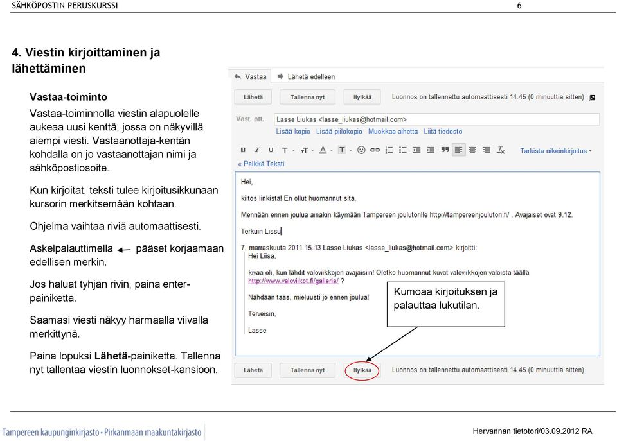Click the bottom Lähetä button
The image size is (617, 441).
click(253, 370)
